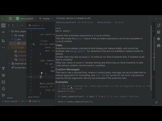Image resolution: width=162 pixels, height=121 pixels.
Task: Expand the target folder
Action: [x=12, y=47]
